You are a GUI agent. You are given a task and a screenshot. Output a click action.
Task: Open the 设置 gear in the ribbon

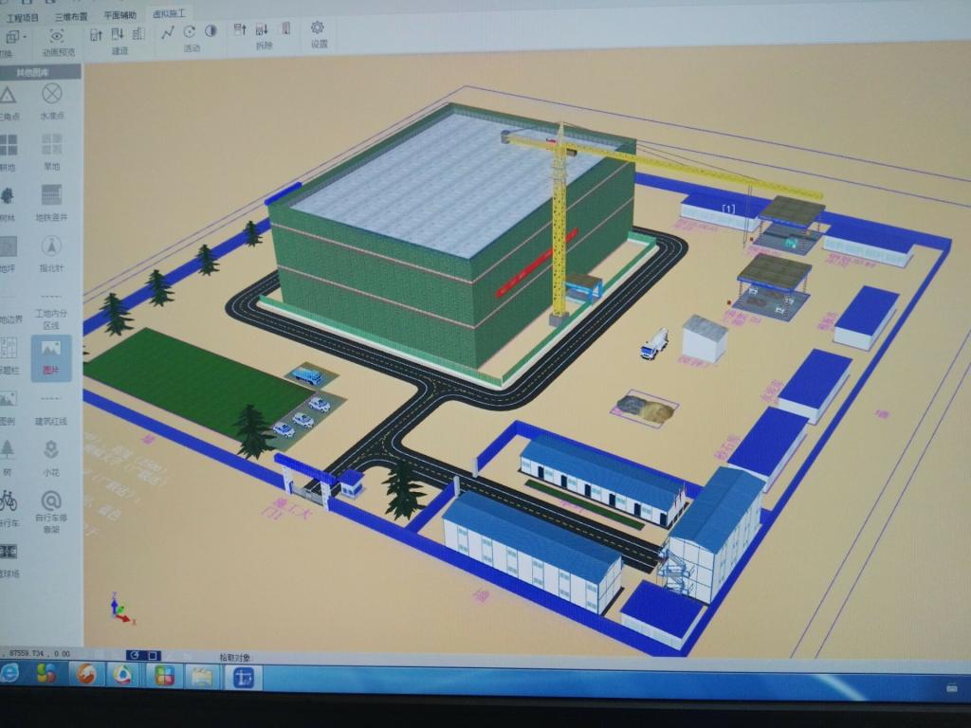pyautogui.click(x=318, y=28)
